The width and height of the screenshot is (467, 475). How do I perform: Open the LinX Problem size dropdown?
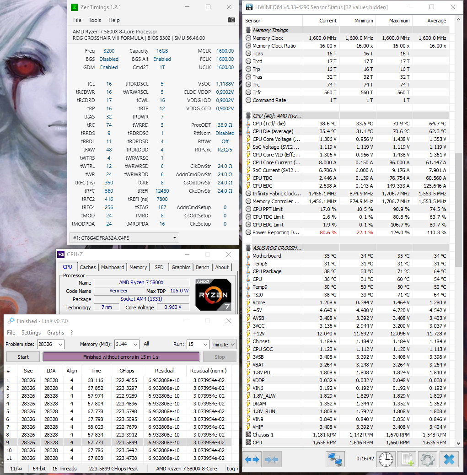coord(60,344)
